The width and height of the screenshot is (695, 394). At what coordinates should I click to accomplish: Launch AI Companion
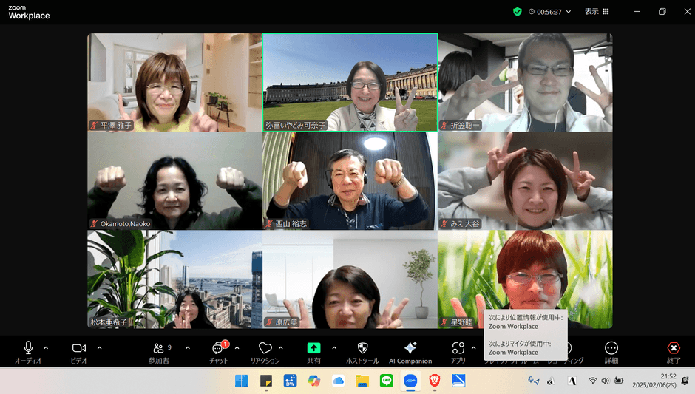(410, 349)
